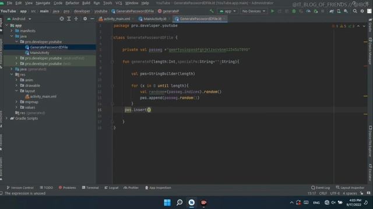Collapse the java folder node
373x209 pixels.
pos(12,36)
